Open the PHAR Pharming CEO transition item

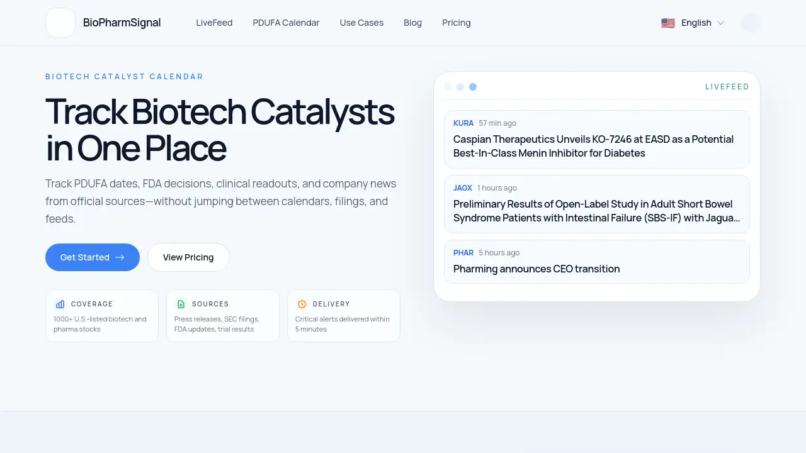597,262
